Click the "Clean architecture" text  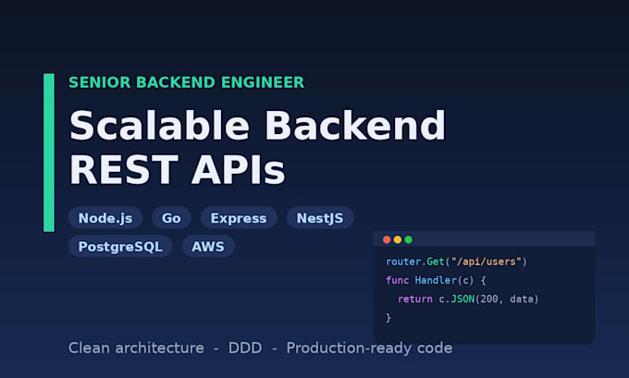tap(136, 348)
